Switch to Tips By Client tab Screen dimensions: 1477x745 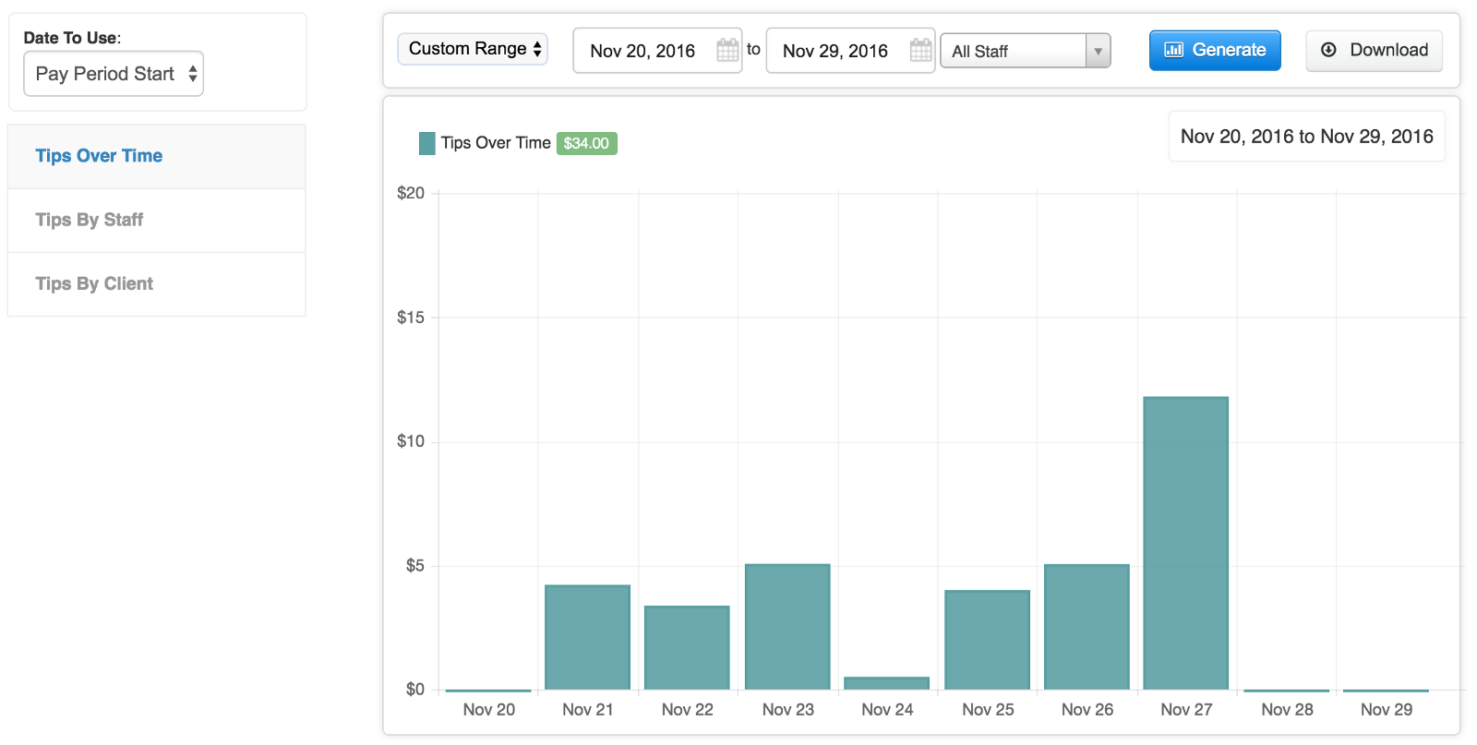[x=157, y=283]
